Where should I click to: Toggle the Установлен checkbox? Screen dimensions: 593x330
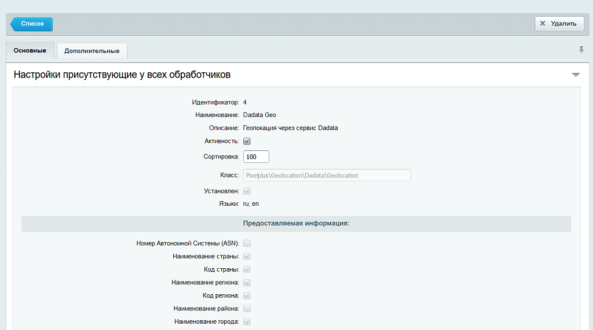pos(247,191)
